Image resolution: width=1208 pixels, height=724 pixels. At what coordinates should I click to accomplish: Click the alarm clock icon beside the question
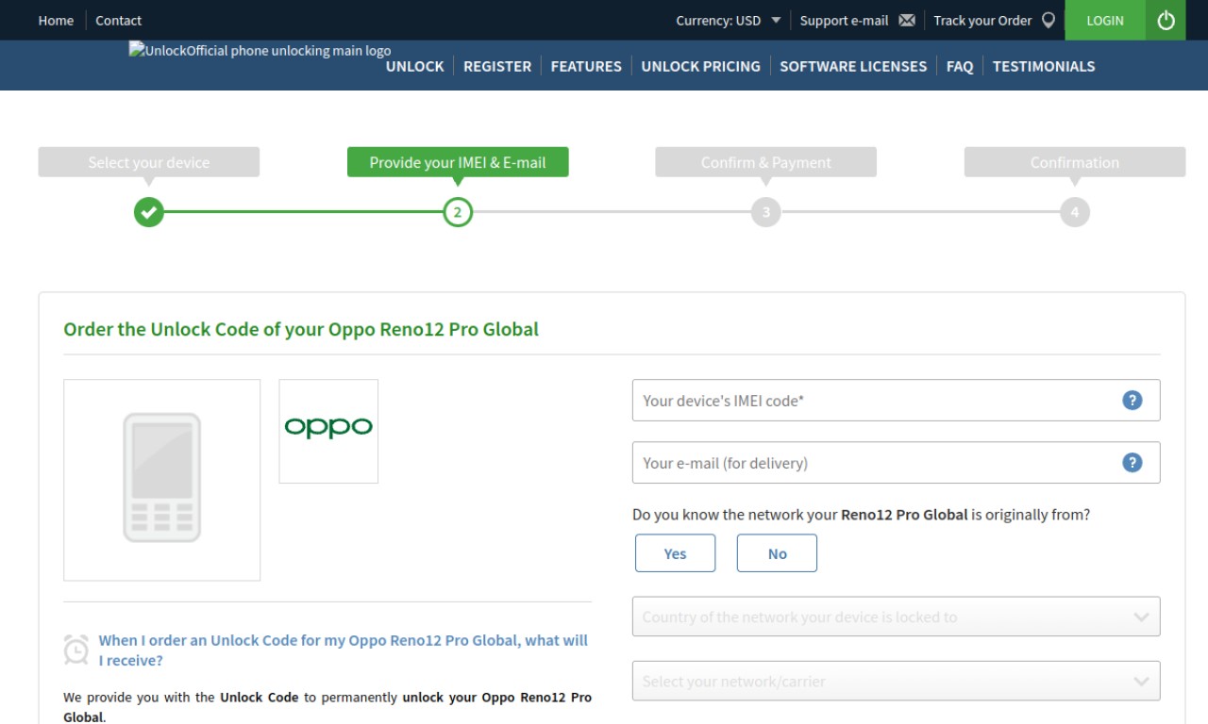(x=76, y=650)
